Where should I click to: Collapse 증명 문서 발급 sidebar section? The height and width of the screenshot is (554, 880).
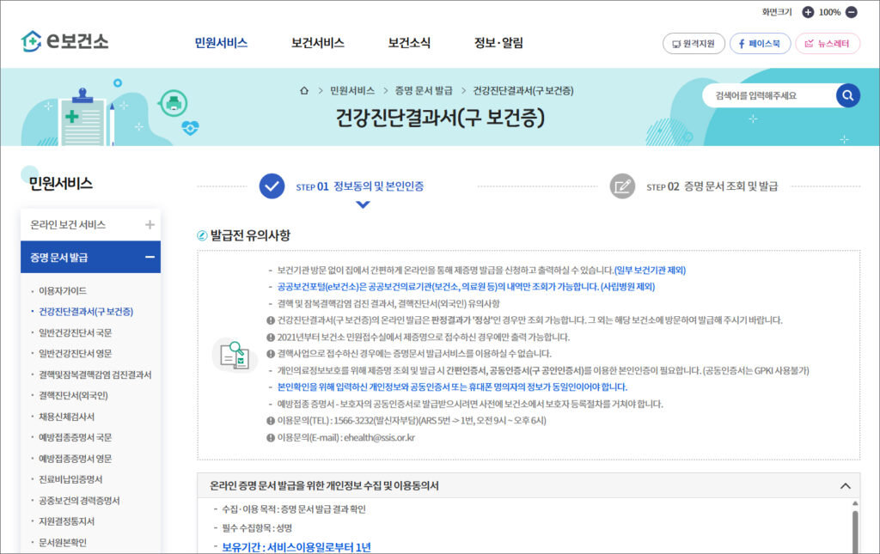coord(150,257)
